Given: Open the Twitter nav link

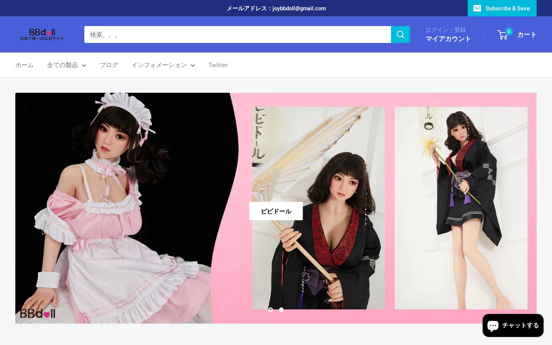Looking at the screenshot, I should pos(218,65).
